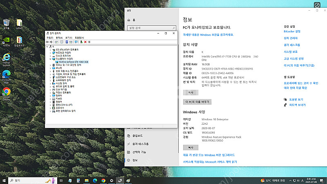This screenshot has width=327, height=184.
Task: Open Edge browser from the taskbar
Action: 95,180
